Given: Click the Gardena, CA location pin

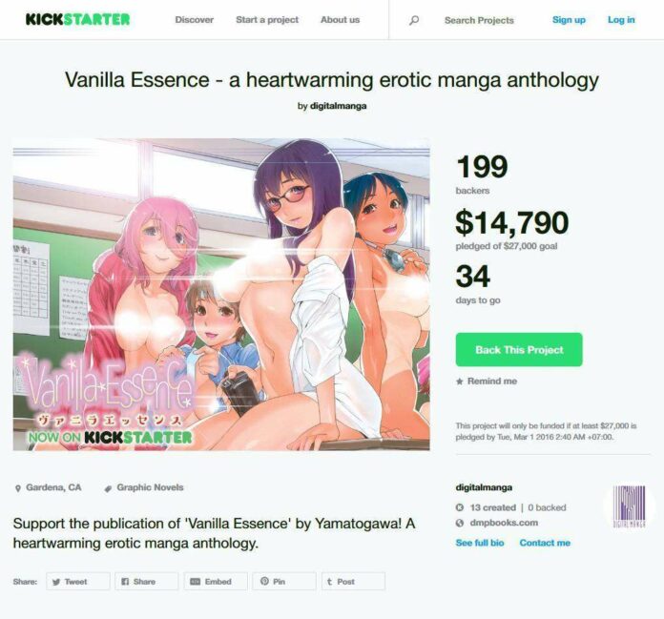Looking at the screenshot, I should pyautogui.click(x=18, y=488).
